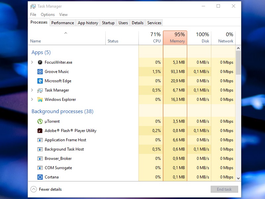
Task: Click the Fewer details label
Action: [50, 189]
